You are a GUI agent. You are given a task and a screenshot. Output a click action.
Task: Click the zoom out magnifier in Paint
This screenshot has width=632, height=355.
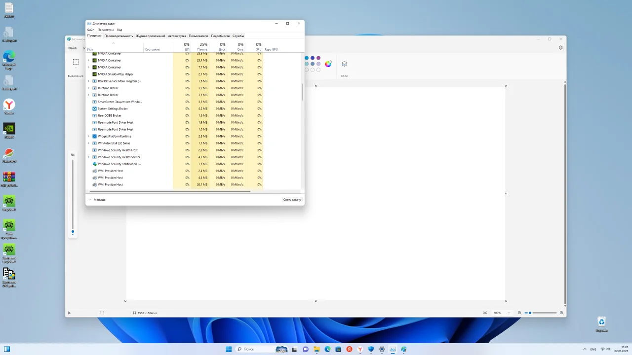[519, 313]
